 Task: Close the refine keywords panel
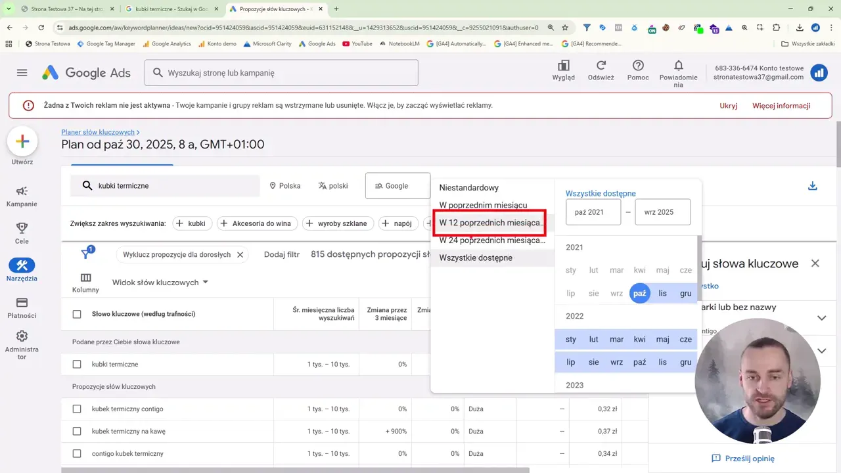[815, 263]
